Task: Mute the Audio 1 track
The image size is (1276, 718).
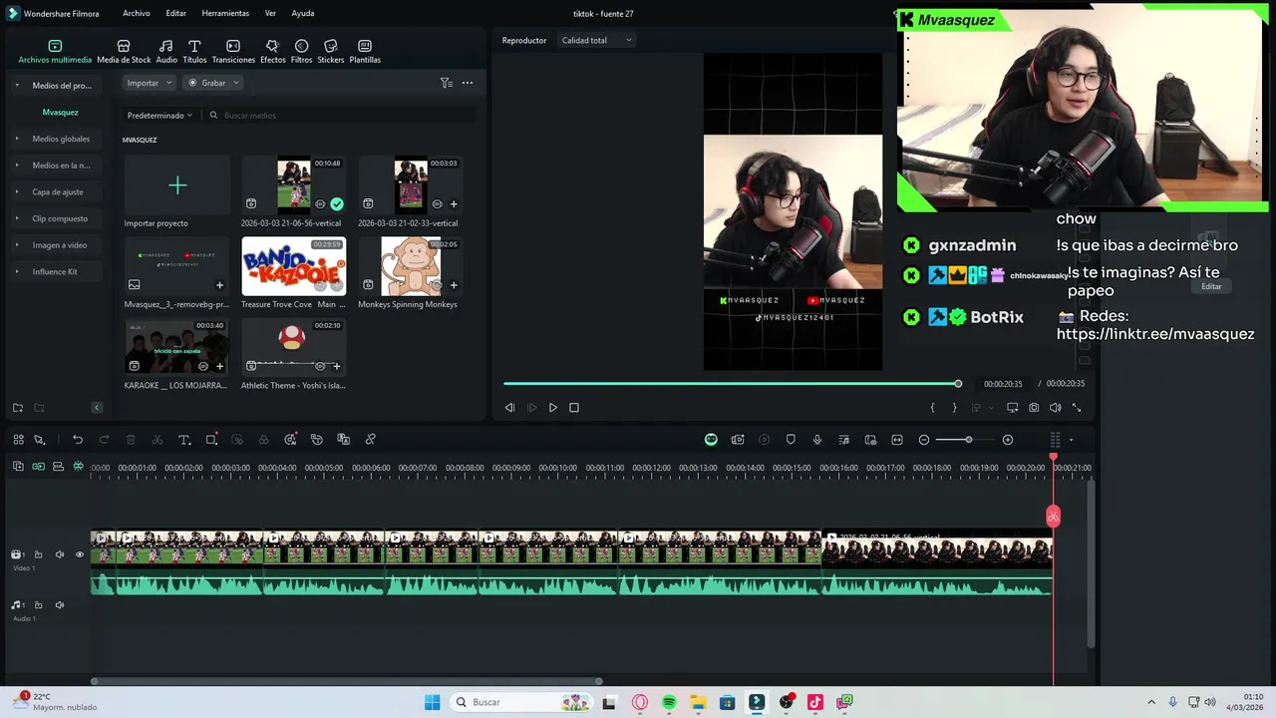Action: [x=59, y=605]
